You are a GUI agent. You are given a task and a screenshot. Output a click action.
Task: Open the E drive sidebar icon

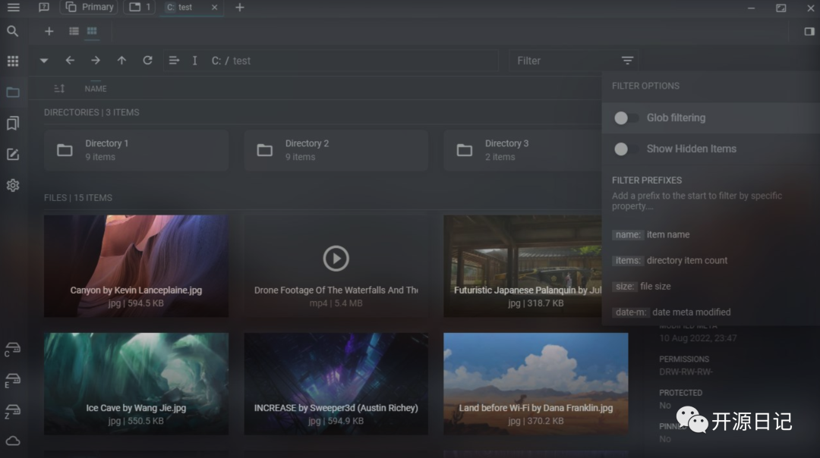[13, 381]
